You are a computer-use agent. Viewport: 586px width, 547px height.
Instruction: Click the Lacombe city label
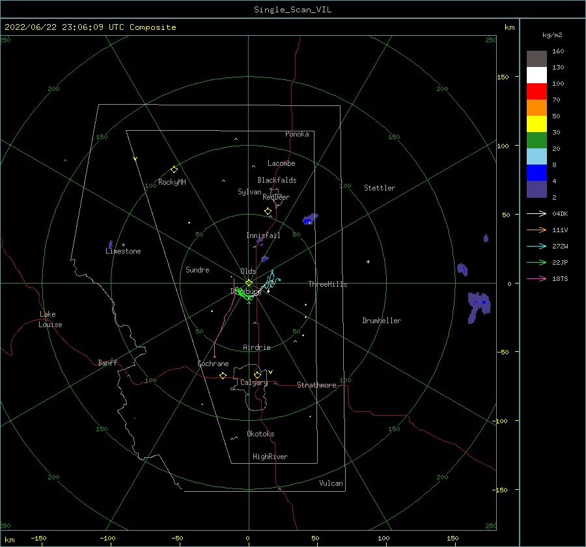pyautogui.click(x=281, y=163)
